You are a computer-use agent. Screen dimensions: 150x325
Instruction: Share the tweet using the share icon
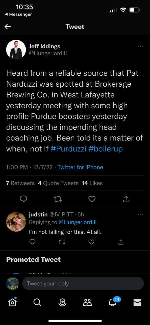point(126,199)
